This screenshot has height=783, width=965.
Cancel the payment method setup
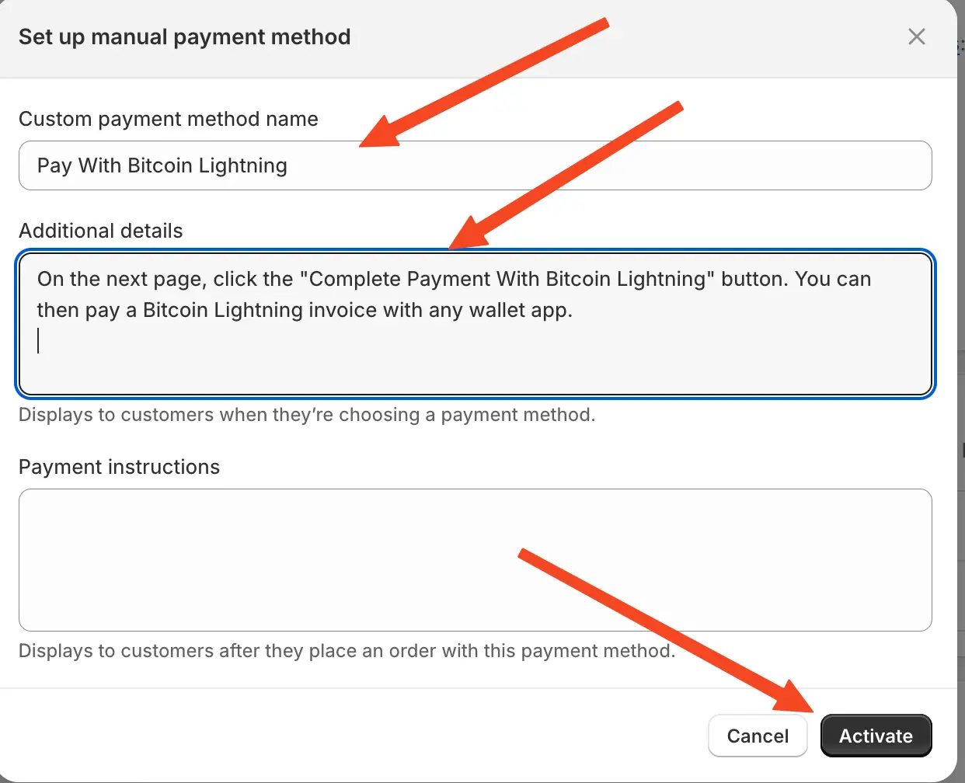[x=758, y=736]
